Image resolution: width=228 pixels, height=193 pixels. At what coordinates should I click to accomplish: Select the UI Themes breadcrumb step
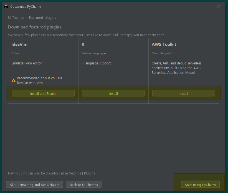coord(16,18)
